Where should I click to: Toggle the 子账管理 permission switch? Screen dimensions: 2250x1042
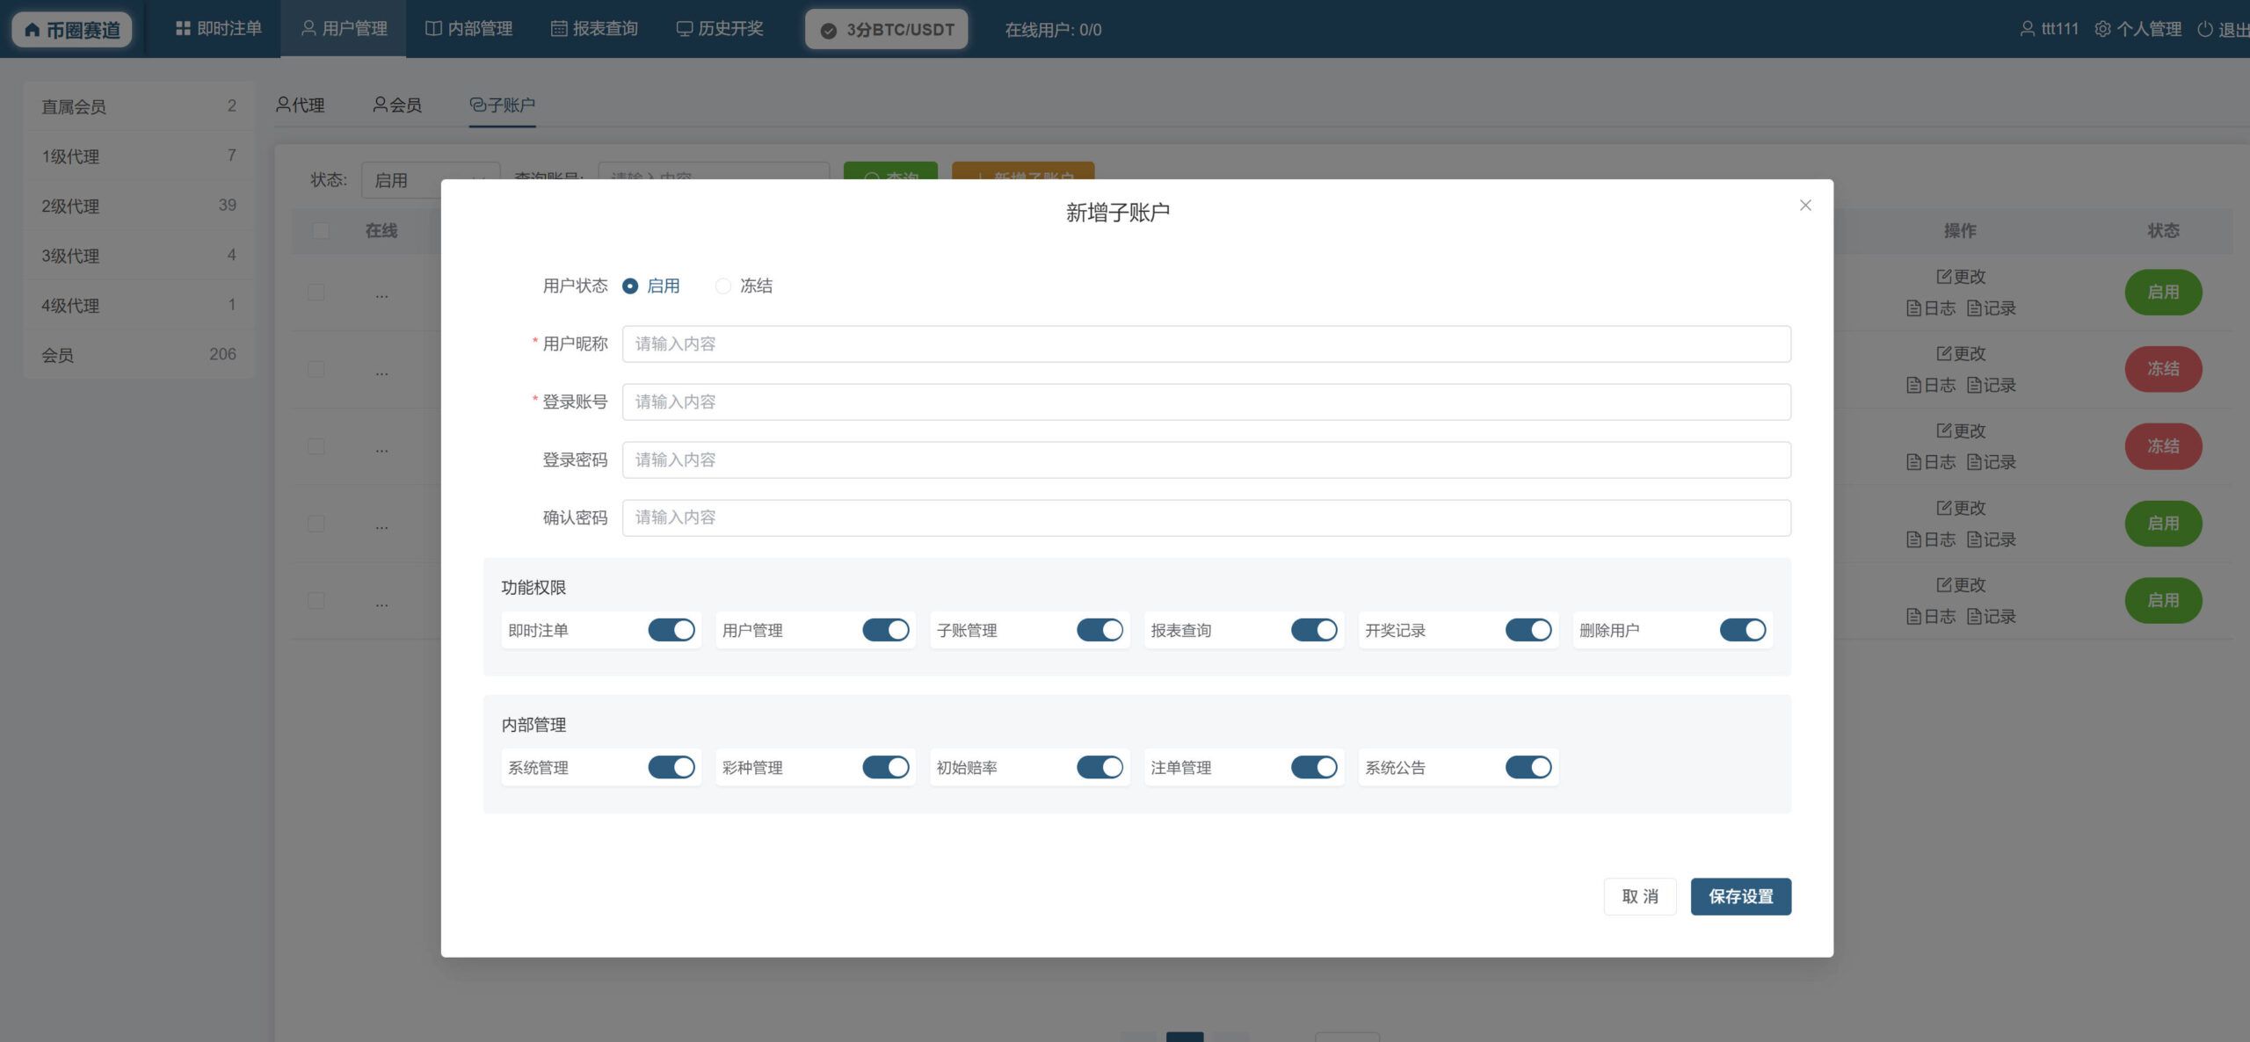pos(1100,630)
